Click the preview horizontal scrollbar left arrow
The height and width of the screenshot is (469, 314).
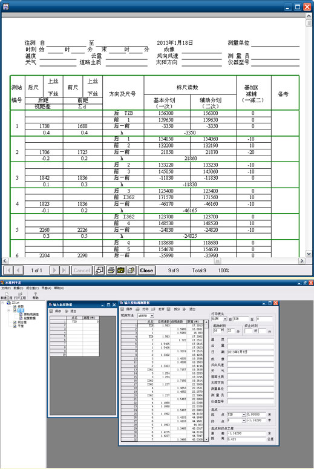[5, 261]
